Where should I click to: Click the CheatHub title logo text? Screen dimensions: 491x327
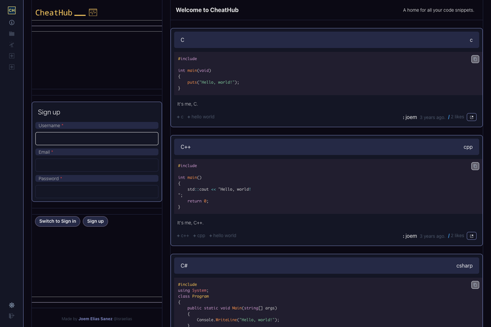[x=54, y=12]
